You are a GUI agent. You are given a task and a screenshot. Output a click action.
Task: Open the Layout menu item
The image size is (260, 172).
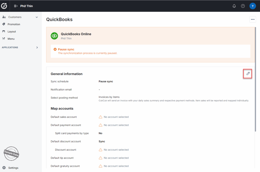[12, 32]
